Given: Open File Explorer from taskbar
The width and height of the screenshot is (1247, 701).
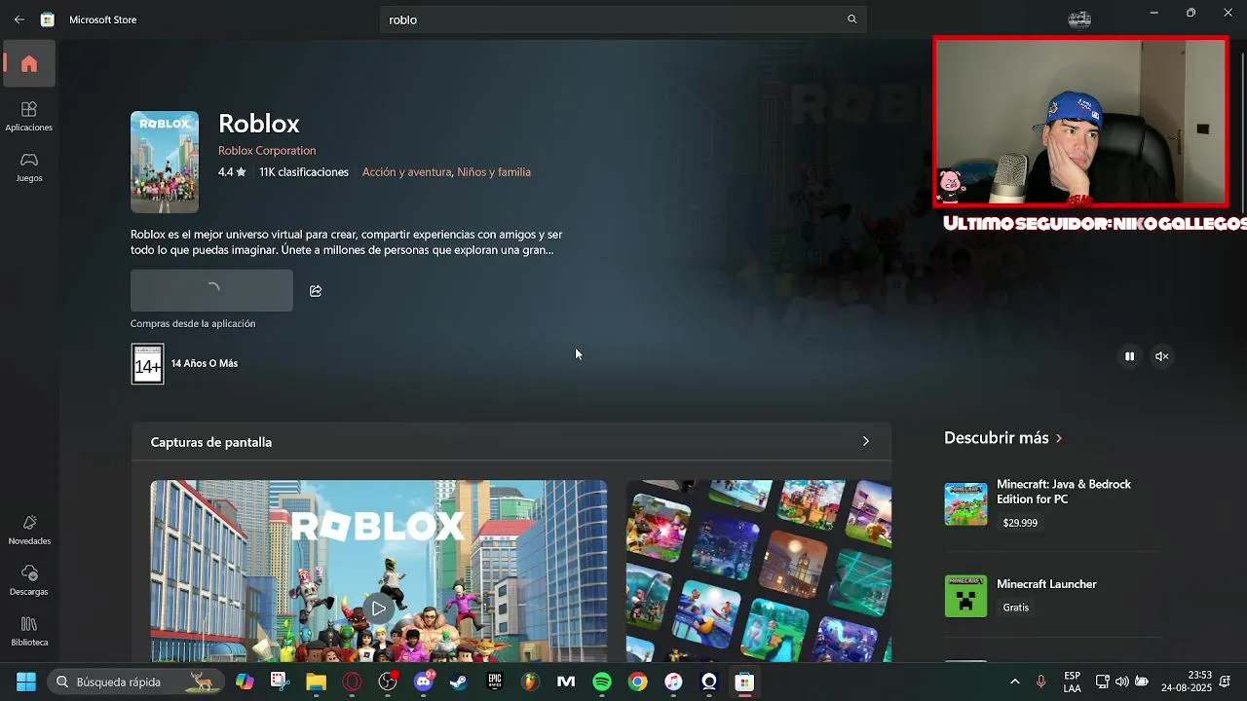Looking at the screenshot, I should click(316, 682).
